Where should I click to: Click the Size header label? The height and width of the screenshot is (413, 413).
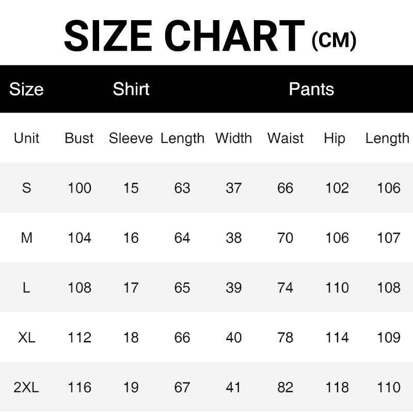[26, 89]
